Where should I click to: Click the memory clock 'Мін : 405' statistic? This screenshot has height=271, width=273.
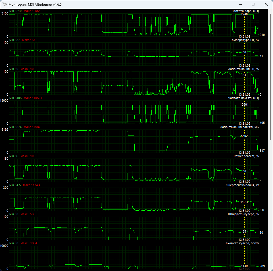(16, 98)
